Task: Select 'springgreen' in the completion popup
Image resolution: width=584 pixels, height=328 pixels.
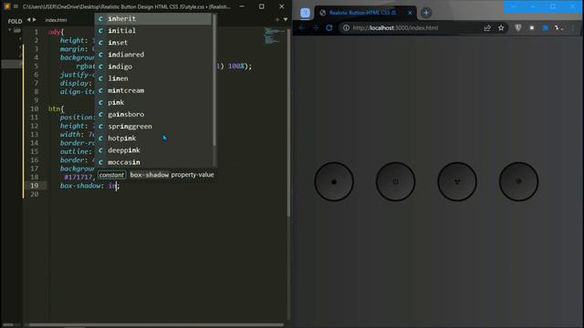Action: point(153,126)
